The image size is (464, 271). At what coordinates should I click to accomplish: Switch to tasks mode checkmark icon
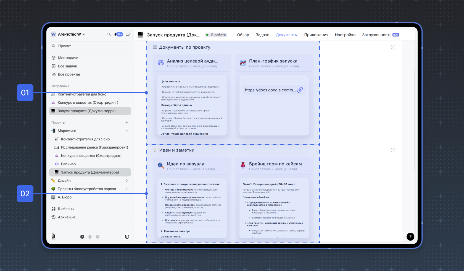[82, 237]
